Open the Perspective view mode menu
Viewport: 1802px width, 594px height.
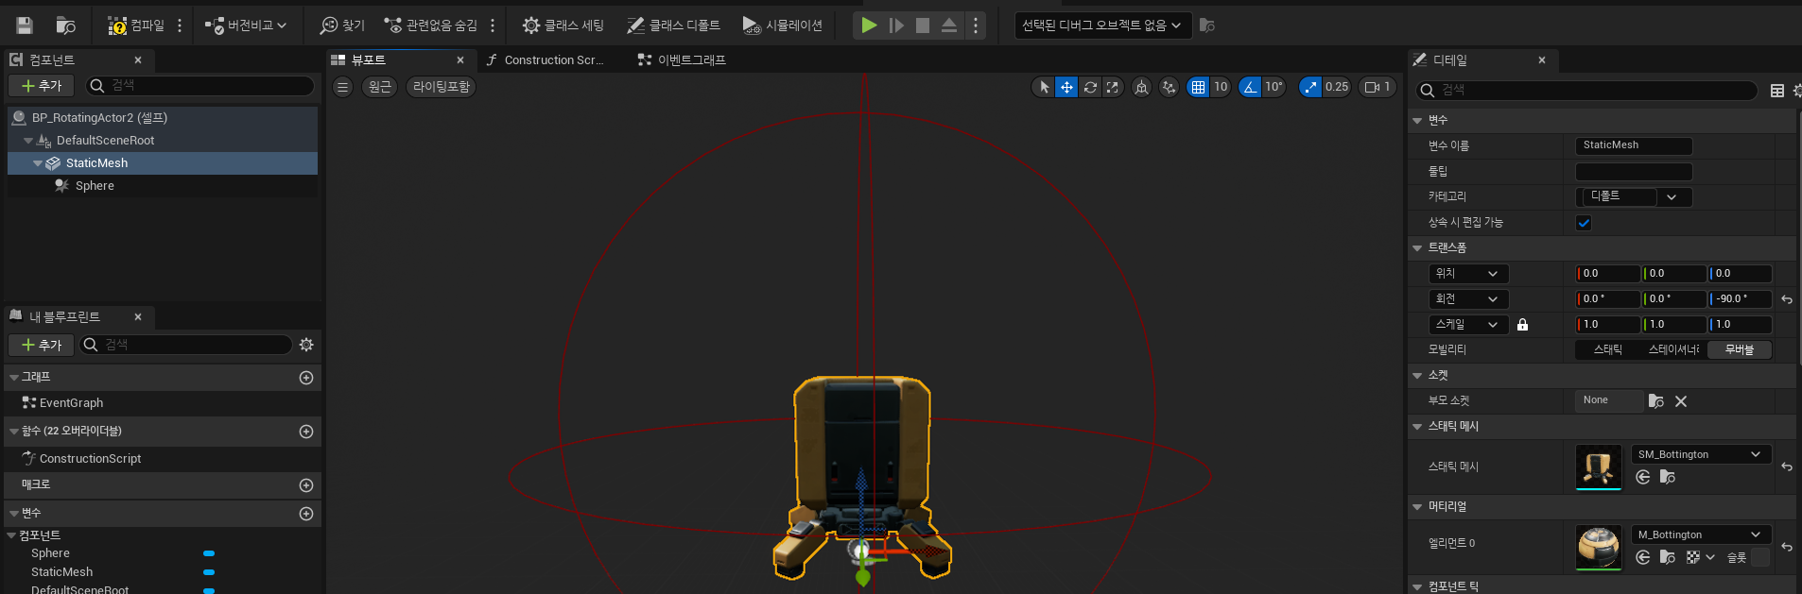coord(380,87)
